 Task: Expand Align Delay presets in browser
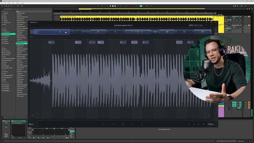17,13
